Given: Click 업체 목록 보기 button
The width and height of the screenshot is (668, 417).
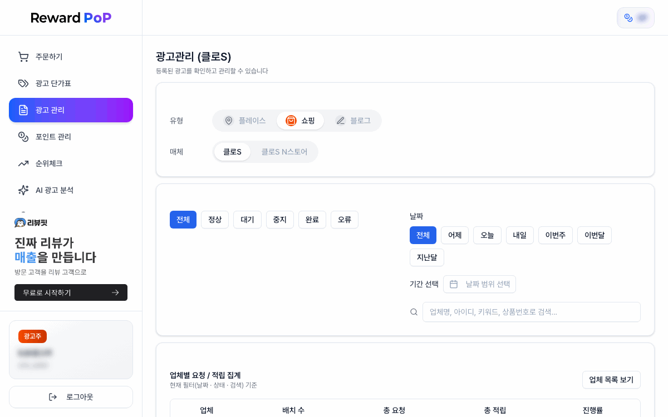Looking at the screenshot, I should (x=611, y=380).
